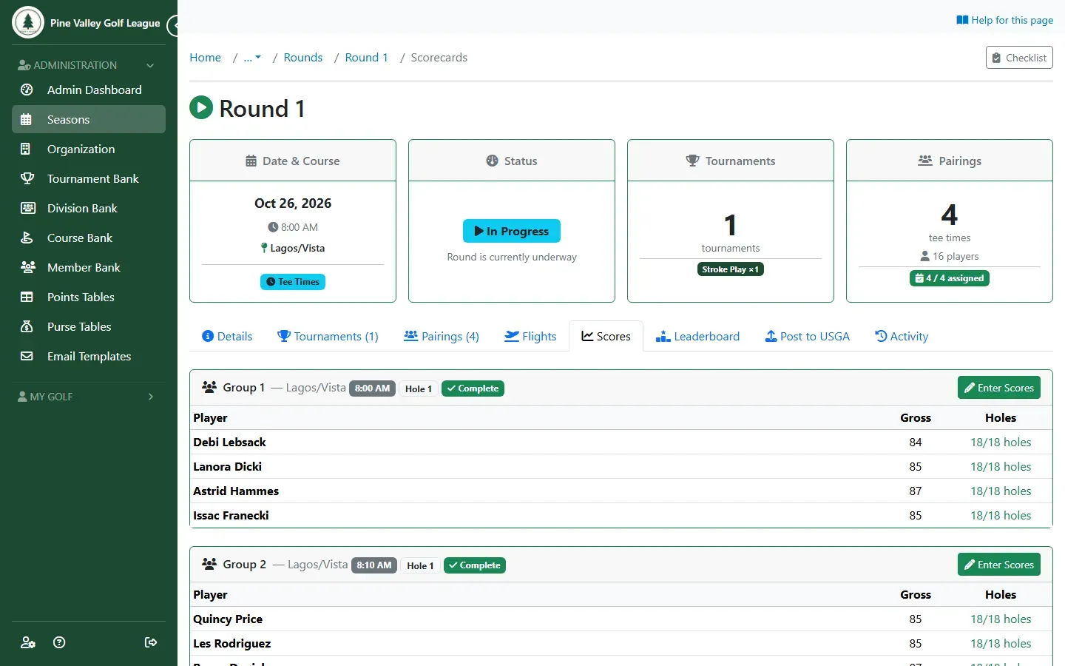Click the Home breadcrumb link
This screenshot has width=1065, height=666.
(x=205, y=58)
